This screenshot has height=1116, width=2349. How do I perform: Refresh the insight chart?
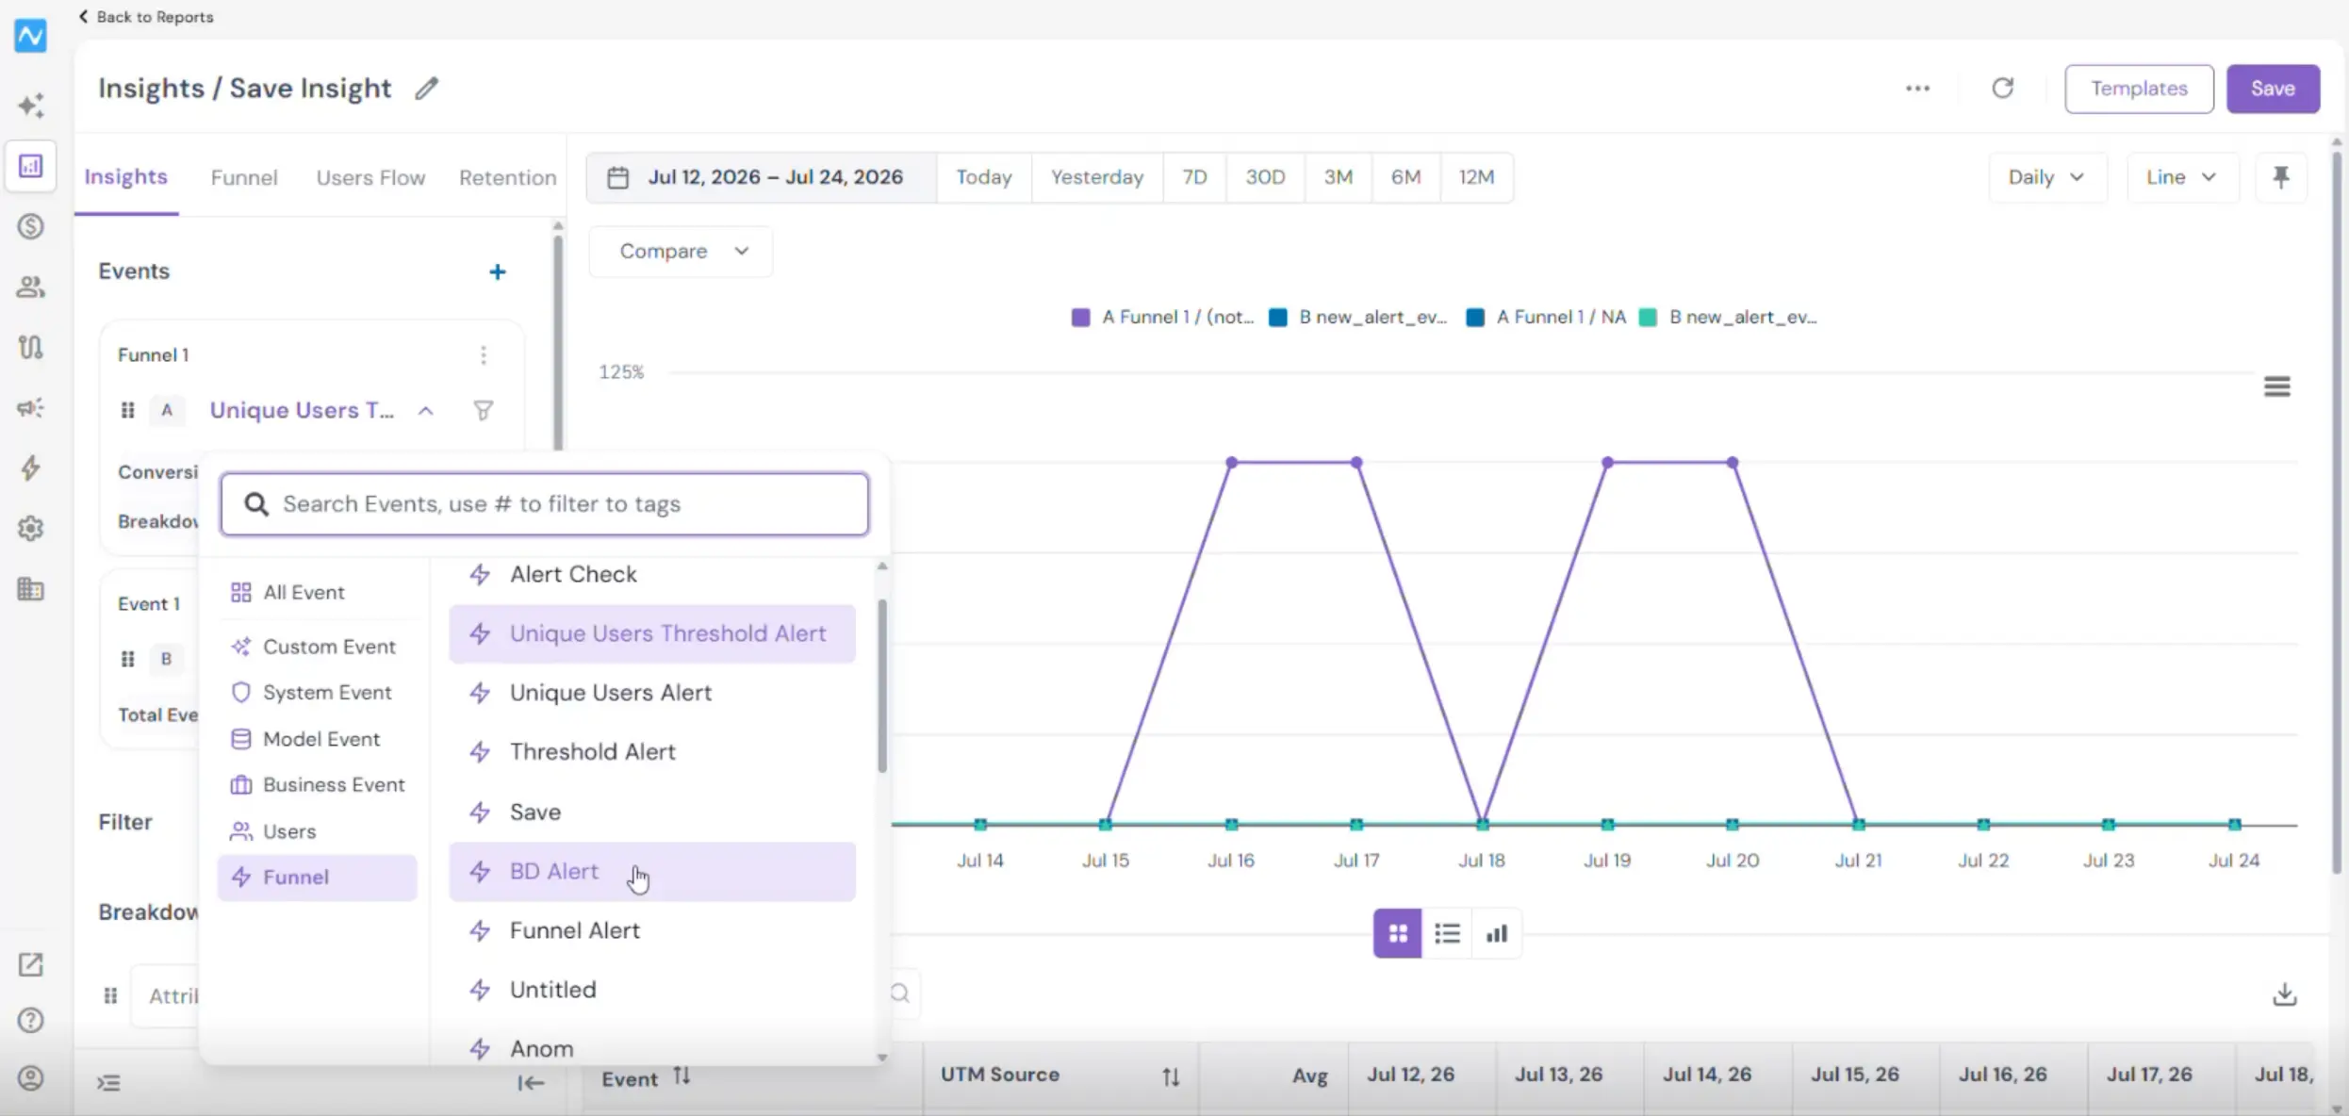(x=2002, y=88)
